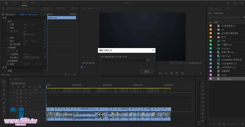Image resolution: width=245 pixels, height=127 pixels.
Task: Select the Slip tool
Action: [x=4, y=98]
